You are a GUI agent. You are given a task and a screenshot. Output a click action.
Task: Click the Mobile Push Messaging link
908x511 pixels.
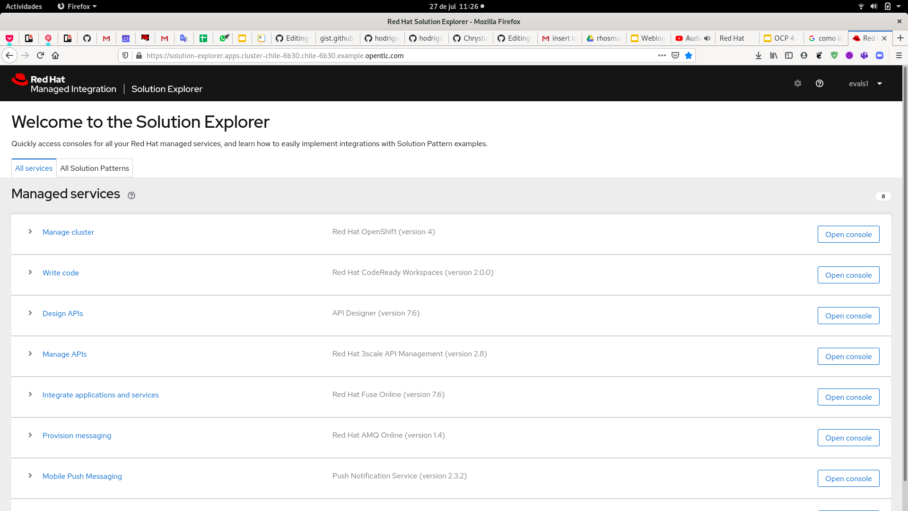[82, 476]
